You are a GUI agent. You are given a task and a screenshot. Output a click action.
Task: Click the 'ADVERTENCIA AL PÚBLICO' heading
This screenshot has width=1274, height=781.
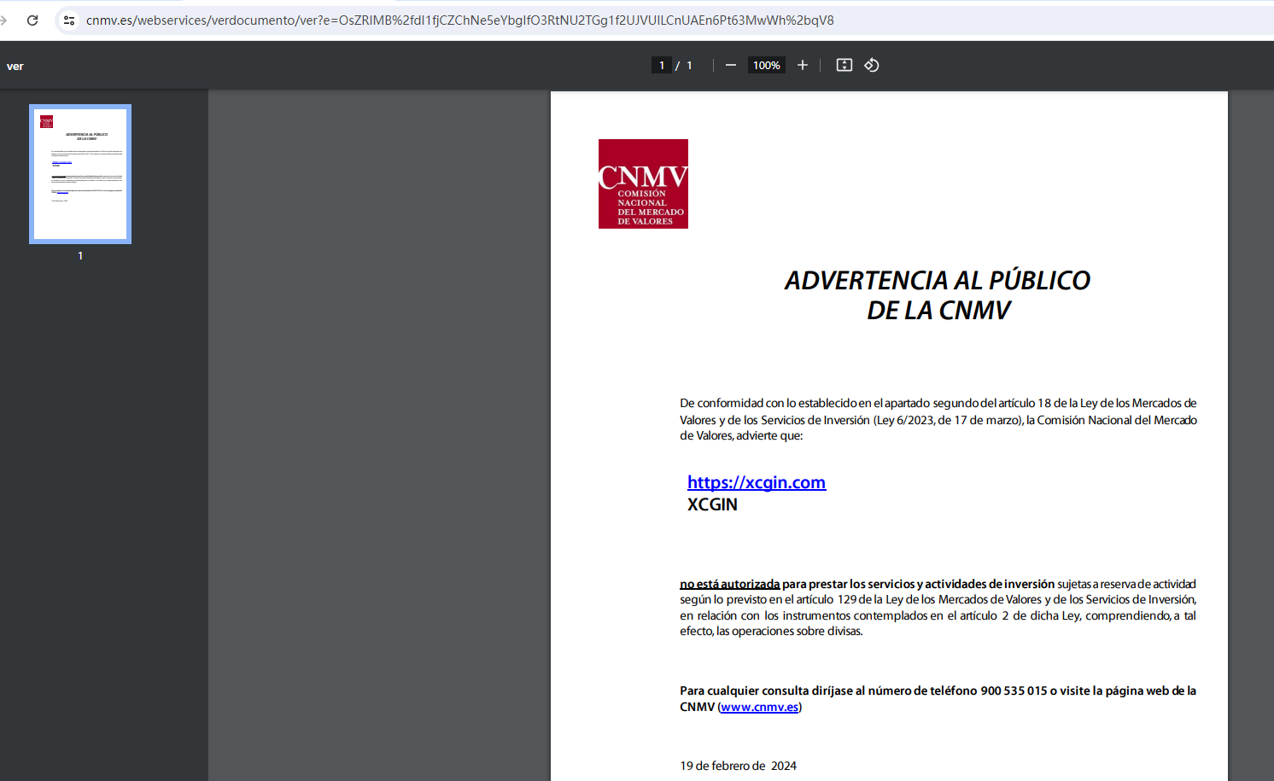(x=938, y=280)
